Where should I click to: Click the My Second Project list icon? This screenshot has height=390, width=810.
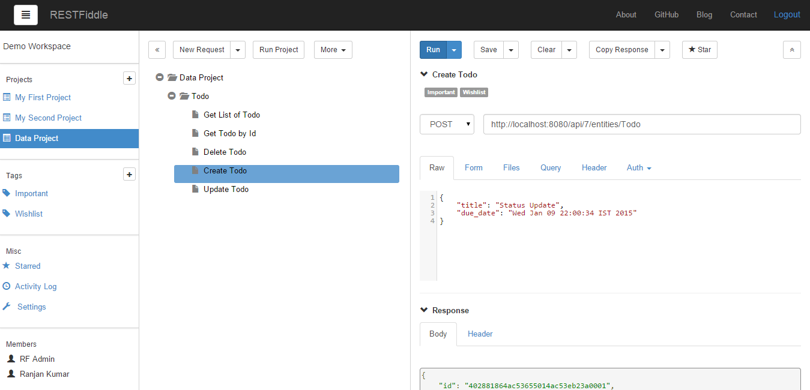click(7, 118)
